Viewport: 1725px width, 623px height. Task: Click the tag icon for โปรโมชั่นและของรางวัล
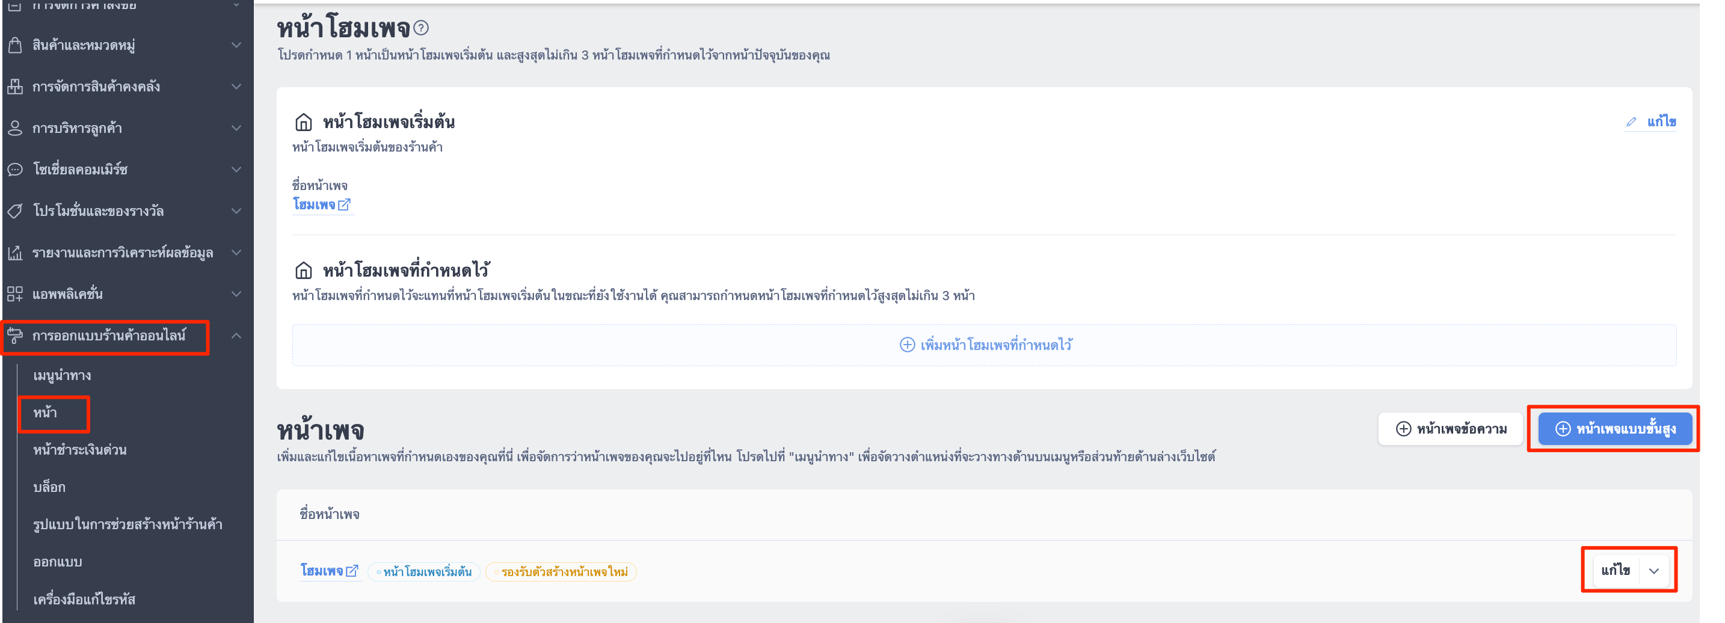(x=14, y=211)
